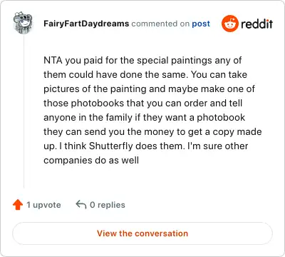Image resolution: width=285 pixels, height=257 pixels.
Task: Click the commented on text
Action: (160, 24)
